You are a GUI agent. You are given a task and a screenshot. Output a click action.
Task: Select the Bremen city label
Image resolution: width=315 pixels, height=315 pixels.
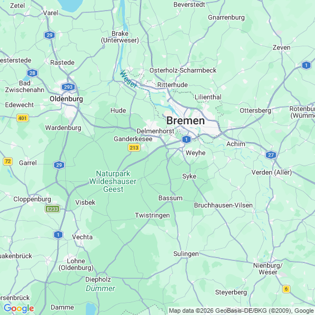click(186, 120)
